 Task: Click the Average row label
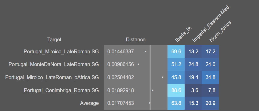coord(89,103)
